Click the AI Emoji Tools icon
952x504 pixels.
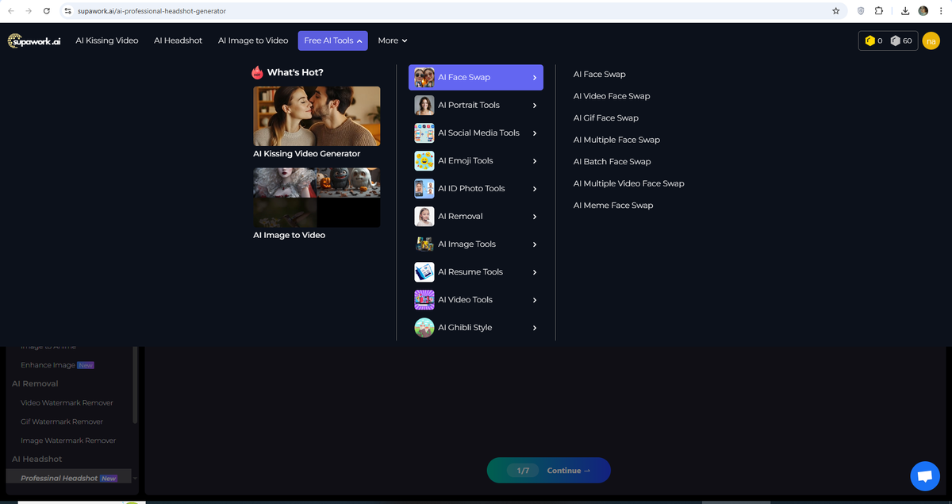(x=424, y=160)
